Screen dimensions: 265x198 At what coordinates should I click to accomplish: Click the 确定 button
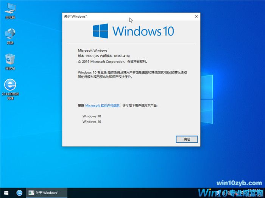187,139
